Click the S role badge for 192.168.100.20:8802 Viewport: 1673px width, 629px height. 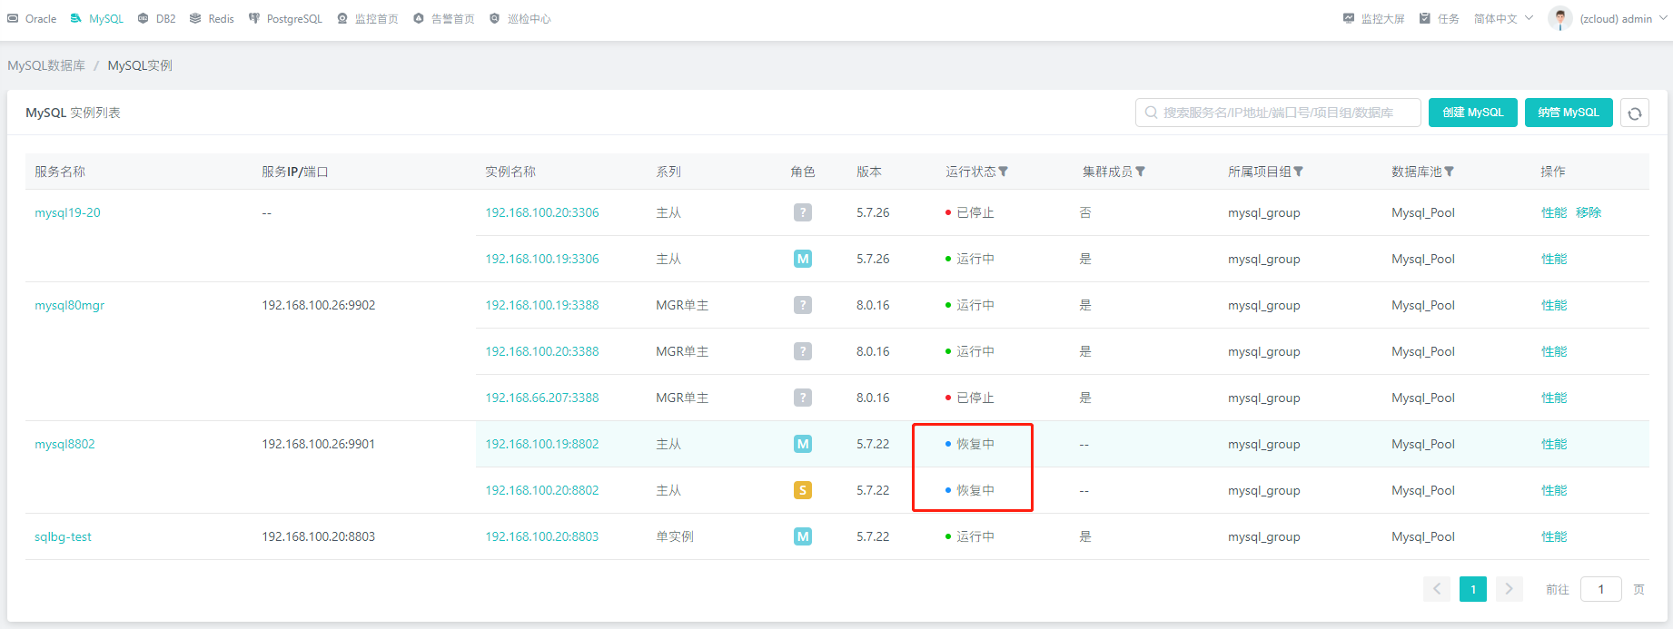coord(802,490)
